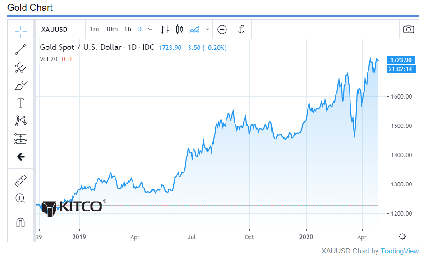428x265 pixels.
Task: Take a chart snapshot with camera icon
Action: tap(408, 29)
